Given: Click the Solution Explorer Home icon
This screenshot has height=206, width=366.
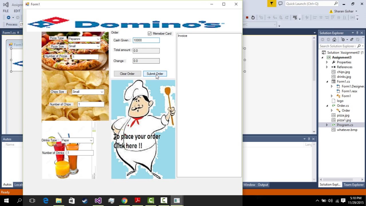Looking at the screenshot, I should (x=334, y=39).
